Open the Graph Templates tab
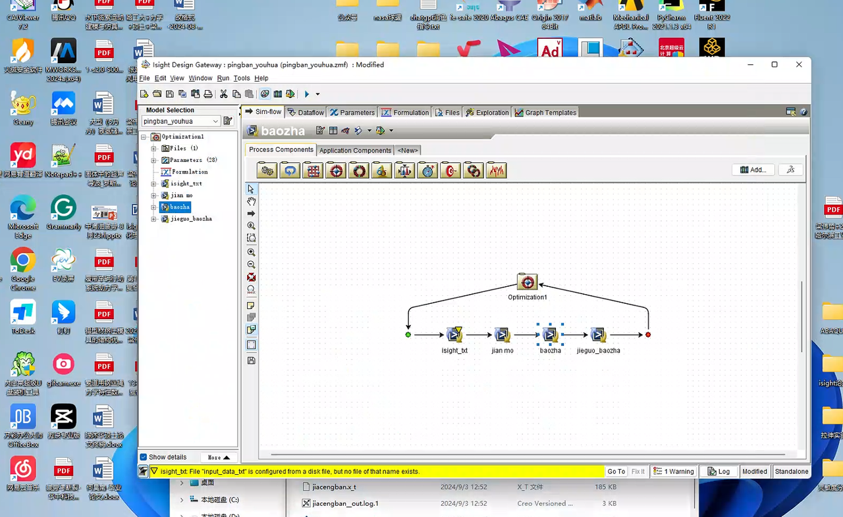This screenshot has height=517, width=843. [546, 112]
